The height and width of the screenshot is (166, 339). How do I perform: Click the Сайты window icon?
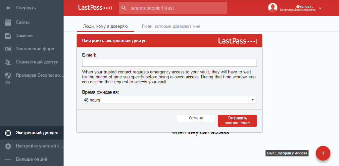tap(8, 22)
